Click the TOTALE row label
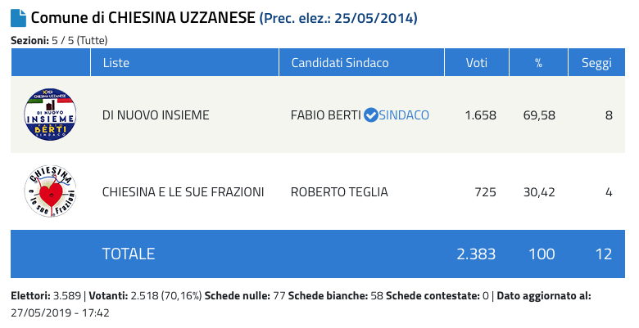Screen dimensions: 639x328 tap(129, 254)
